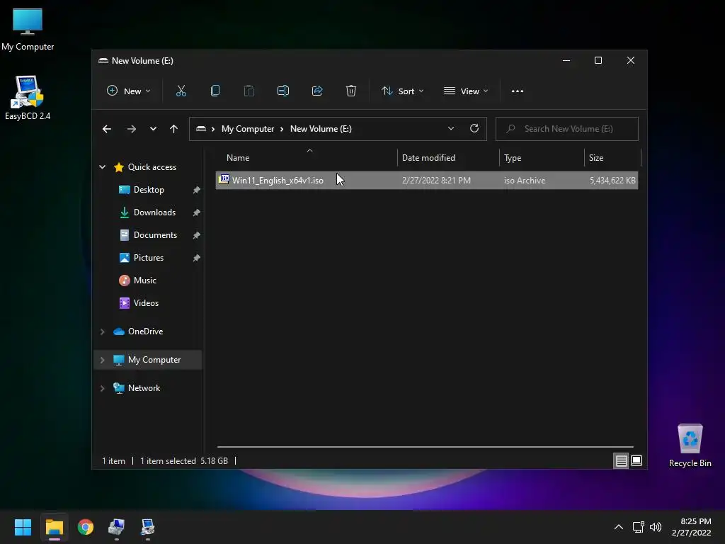This screenshot has height=544, width=725.
Task: Click network icon in system tray
Action: click(x=639, y=527)
